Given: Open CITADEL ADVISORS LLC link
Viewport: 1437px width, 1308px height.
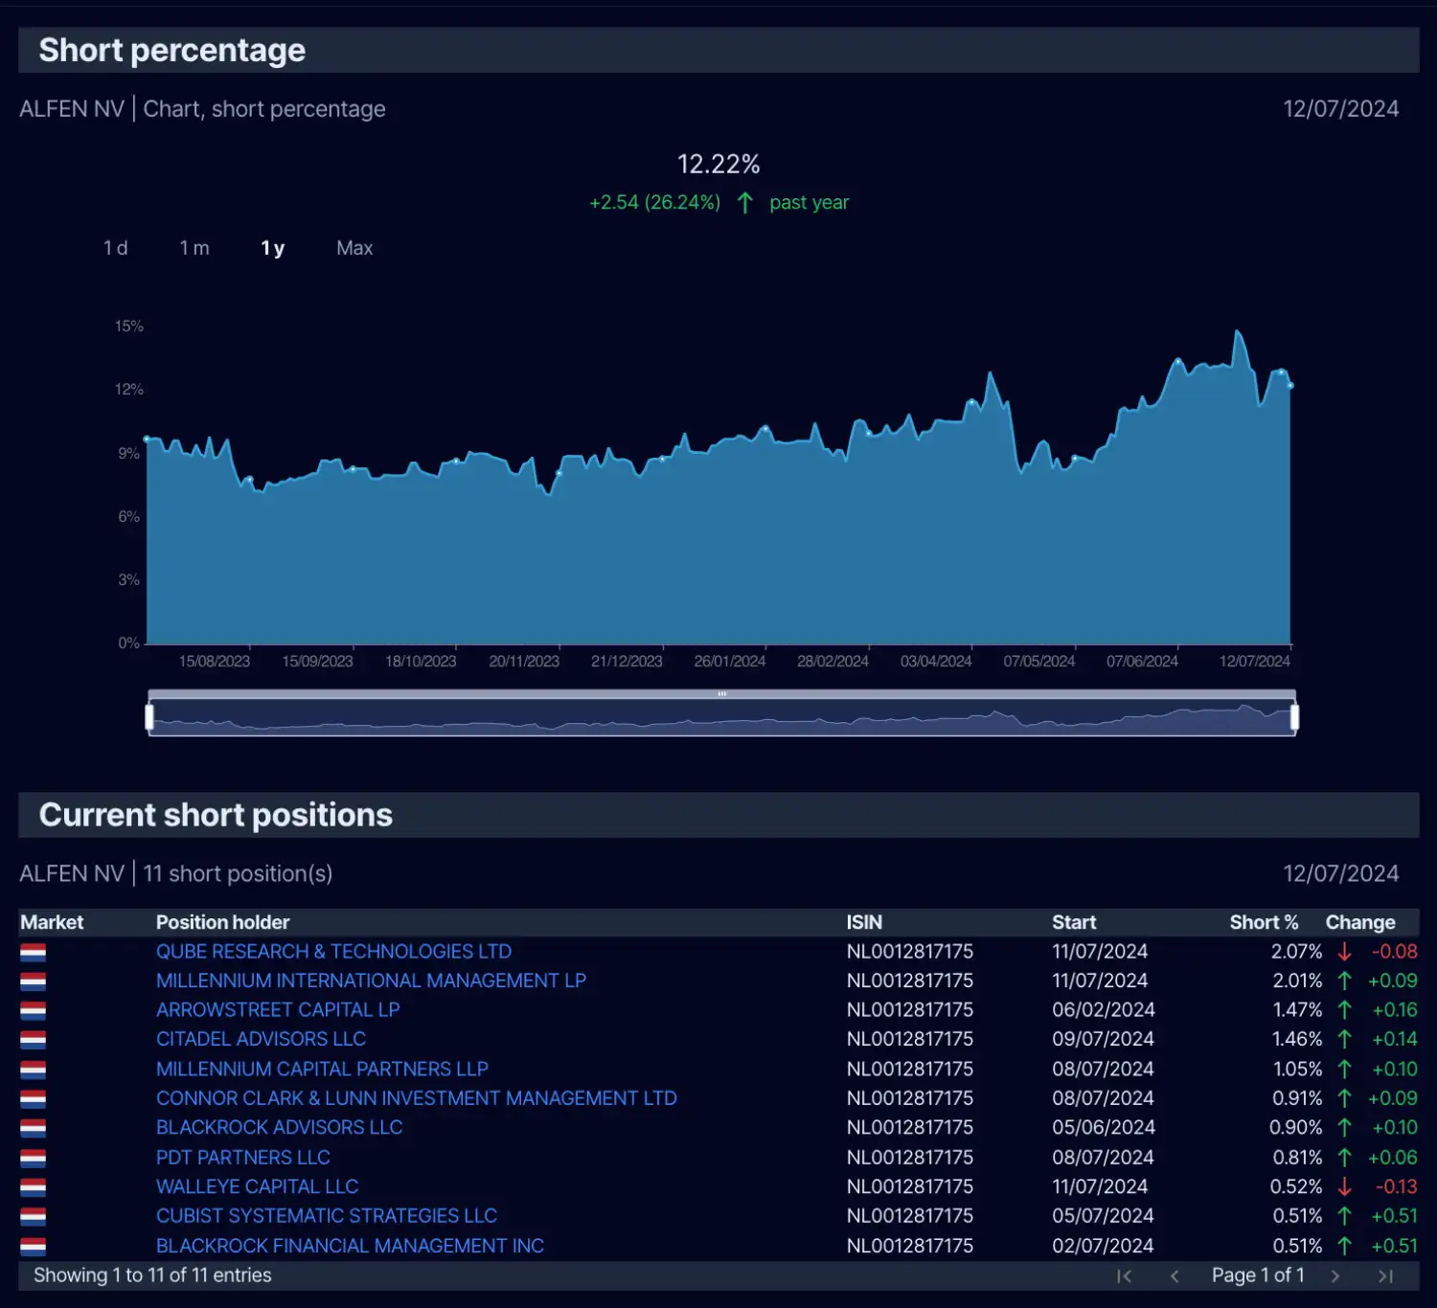Looking at the screenshot, I should [x=261, y=1039].
